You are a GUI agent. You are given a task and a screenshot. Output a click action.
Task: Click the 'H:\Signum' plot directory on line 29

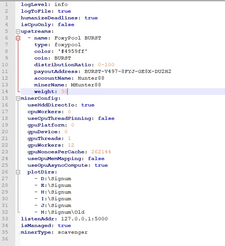[56, 192]
